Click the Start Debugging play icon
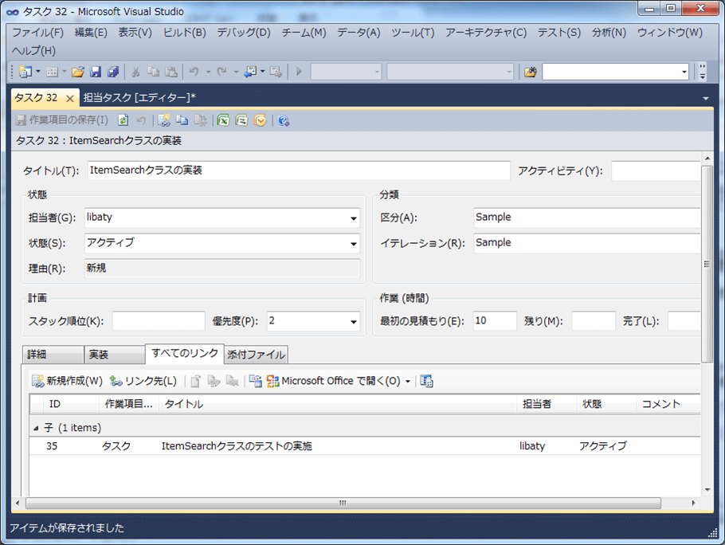This screenshot has height=545, width=725. [299, 72]
